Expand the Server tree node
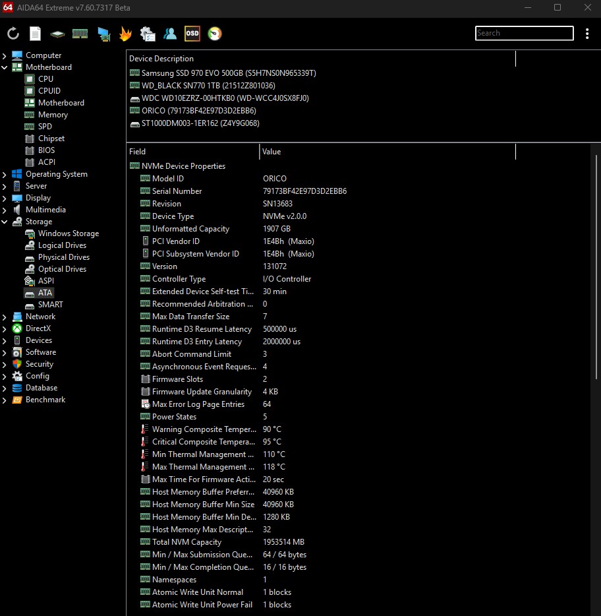The image size is (601, 616). (5, 186)
